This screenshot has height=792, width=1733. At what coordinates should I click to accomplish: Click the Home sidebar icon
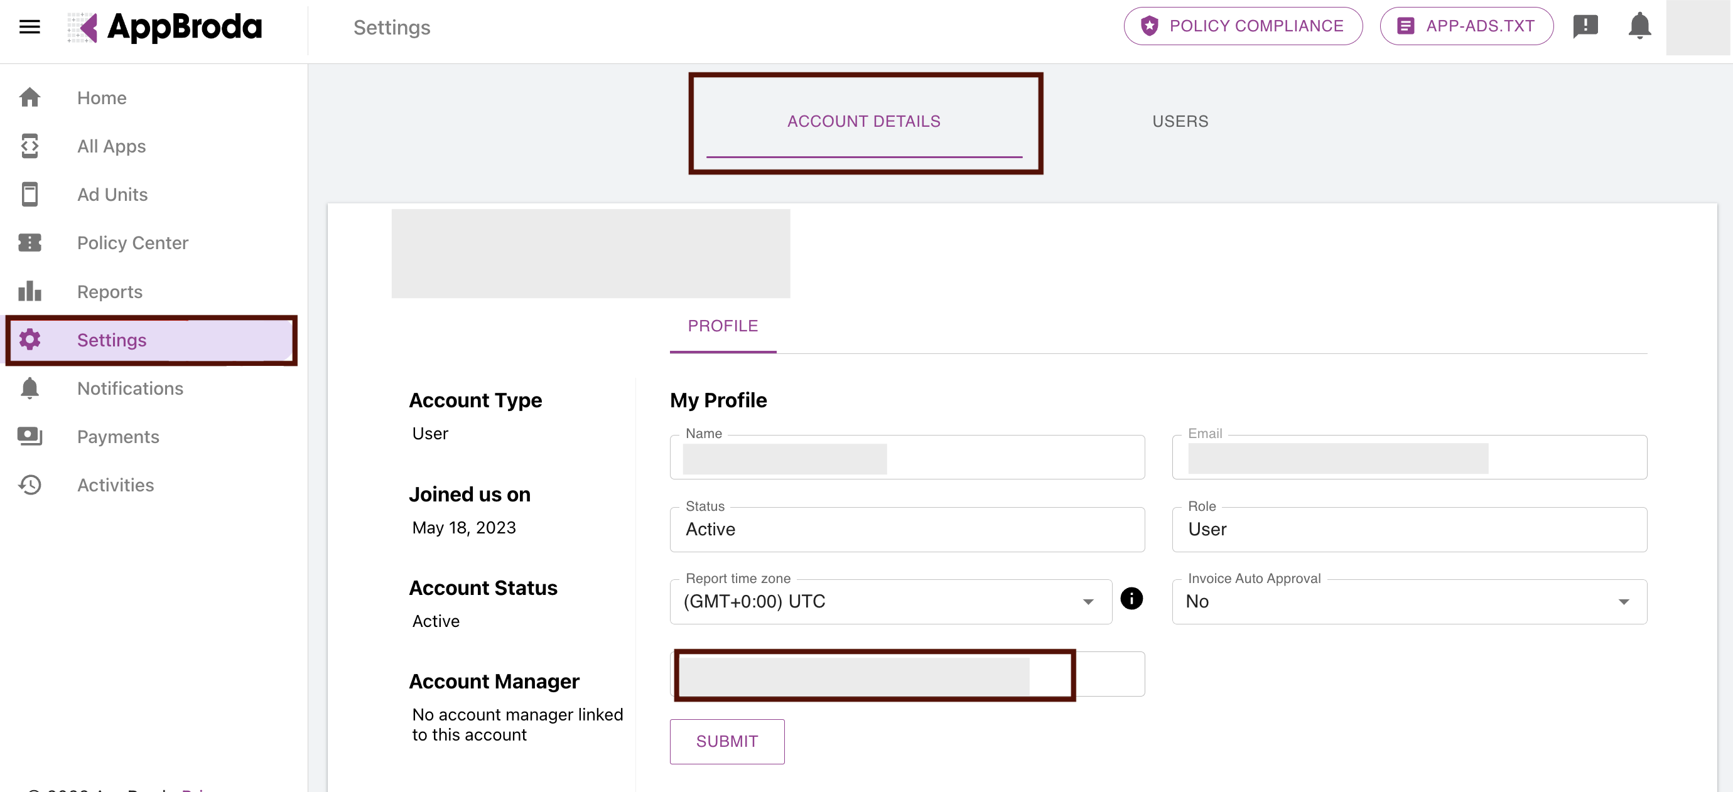pyautogui.click(x=30, y=97)
